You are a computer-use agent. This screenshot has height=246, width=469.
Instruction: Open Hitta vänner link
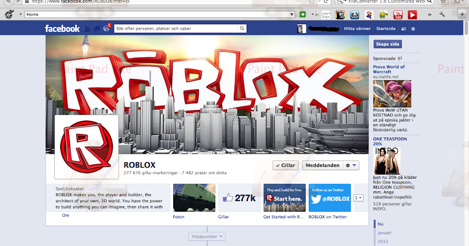(357, 29)
